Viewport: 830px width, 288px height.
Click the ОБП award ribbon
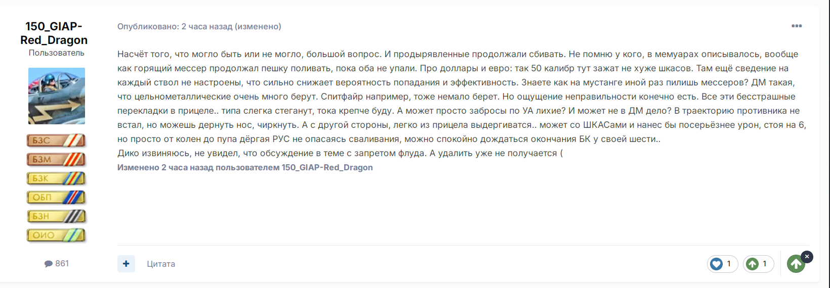click(x=56, y=198)
